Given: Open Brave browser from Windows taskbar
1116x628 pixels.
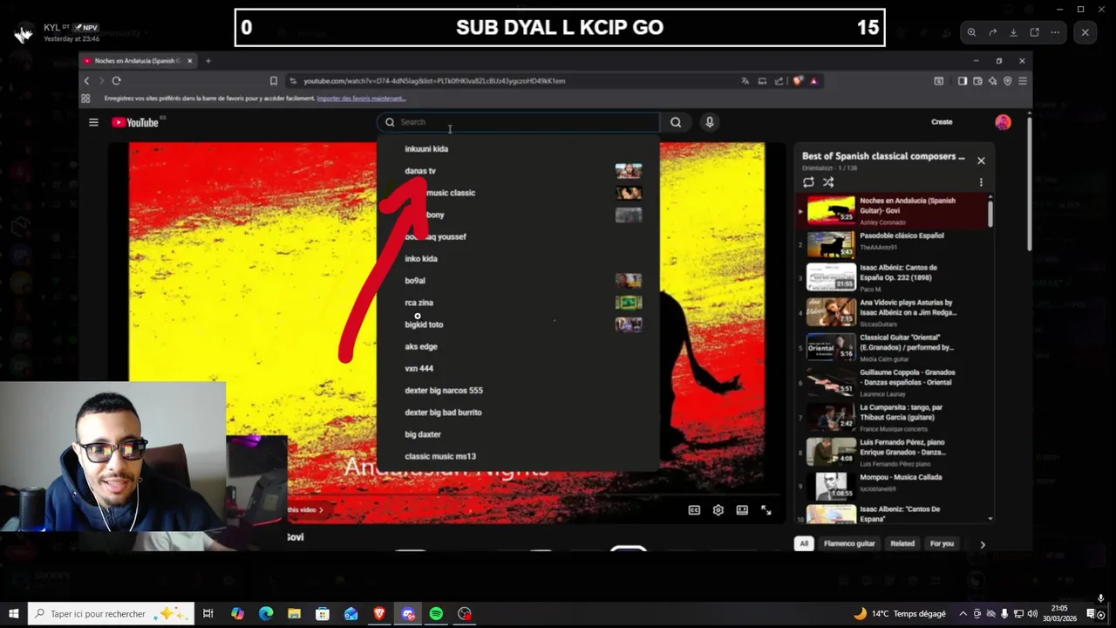Looking at the screenshot, I should (379, 613).
